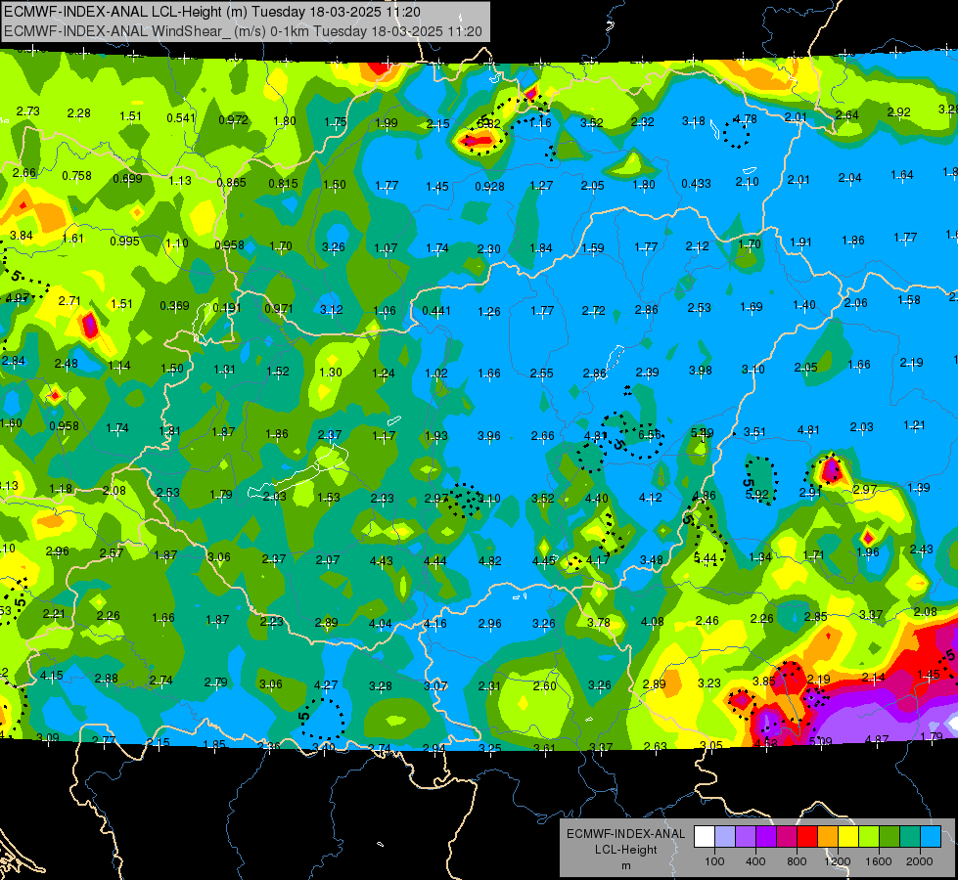Click the grid value 0.971
Screen dimensions: 958x880
tap(279, 309)
